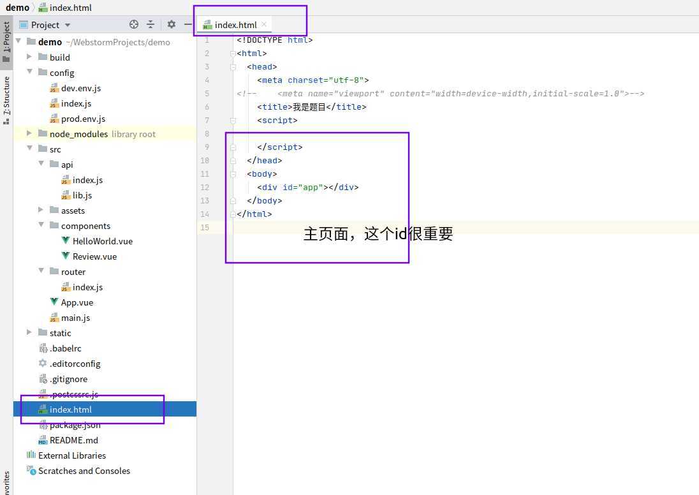Select the index.html editor tab
699x495 pixels.
(235, 25)
